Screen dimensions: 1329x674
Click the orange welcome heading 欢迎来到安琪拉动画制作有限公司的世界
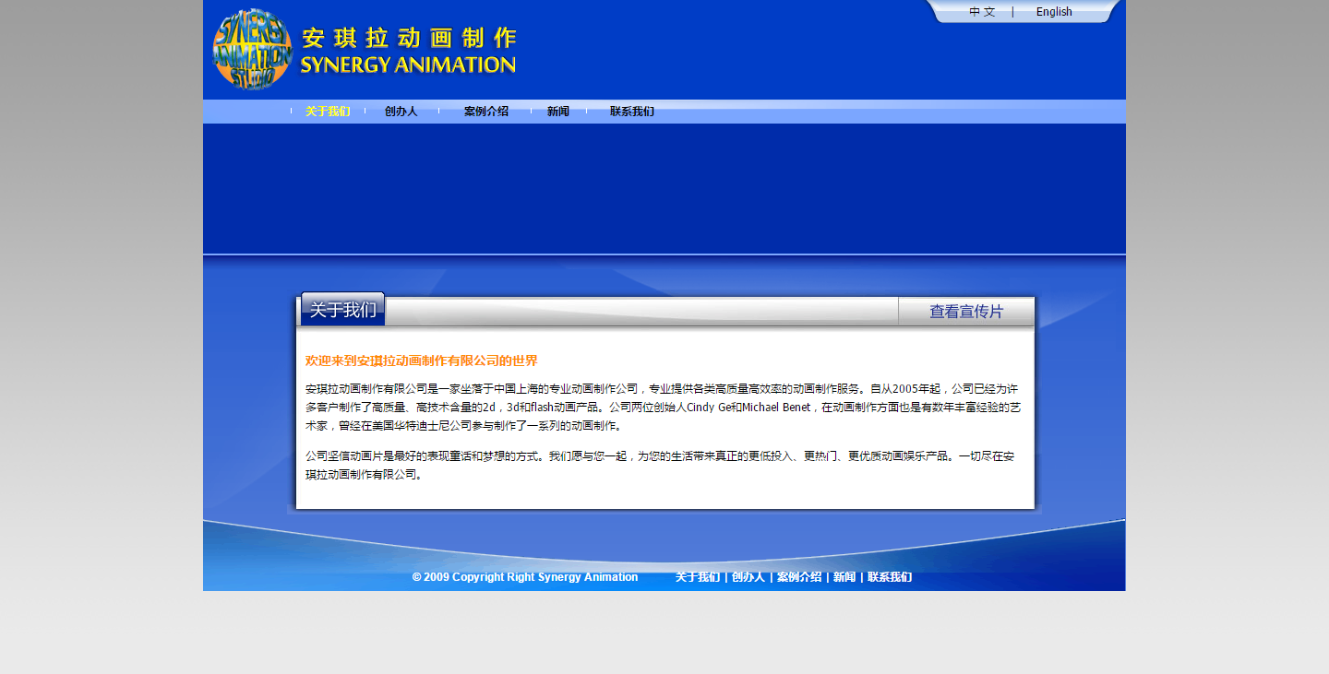pos(422,361)
